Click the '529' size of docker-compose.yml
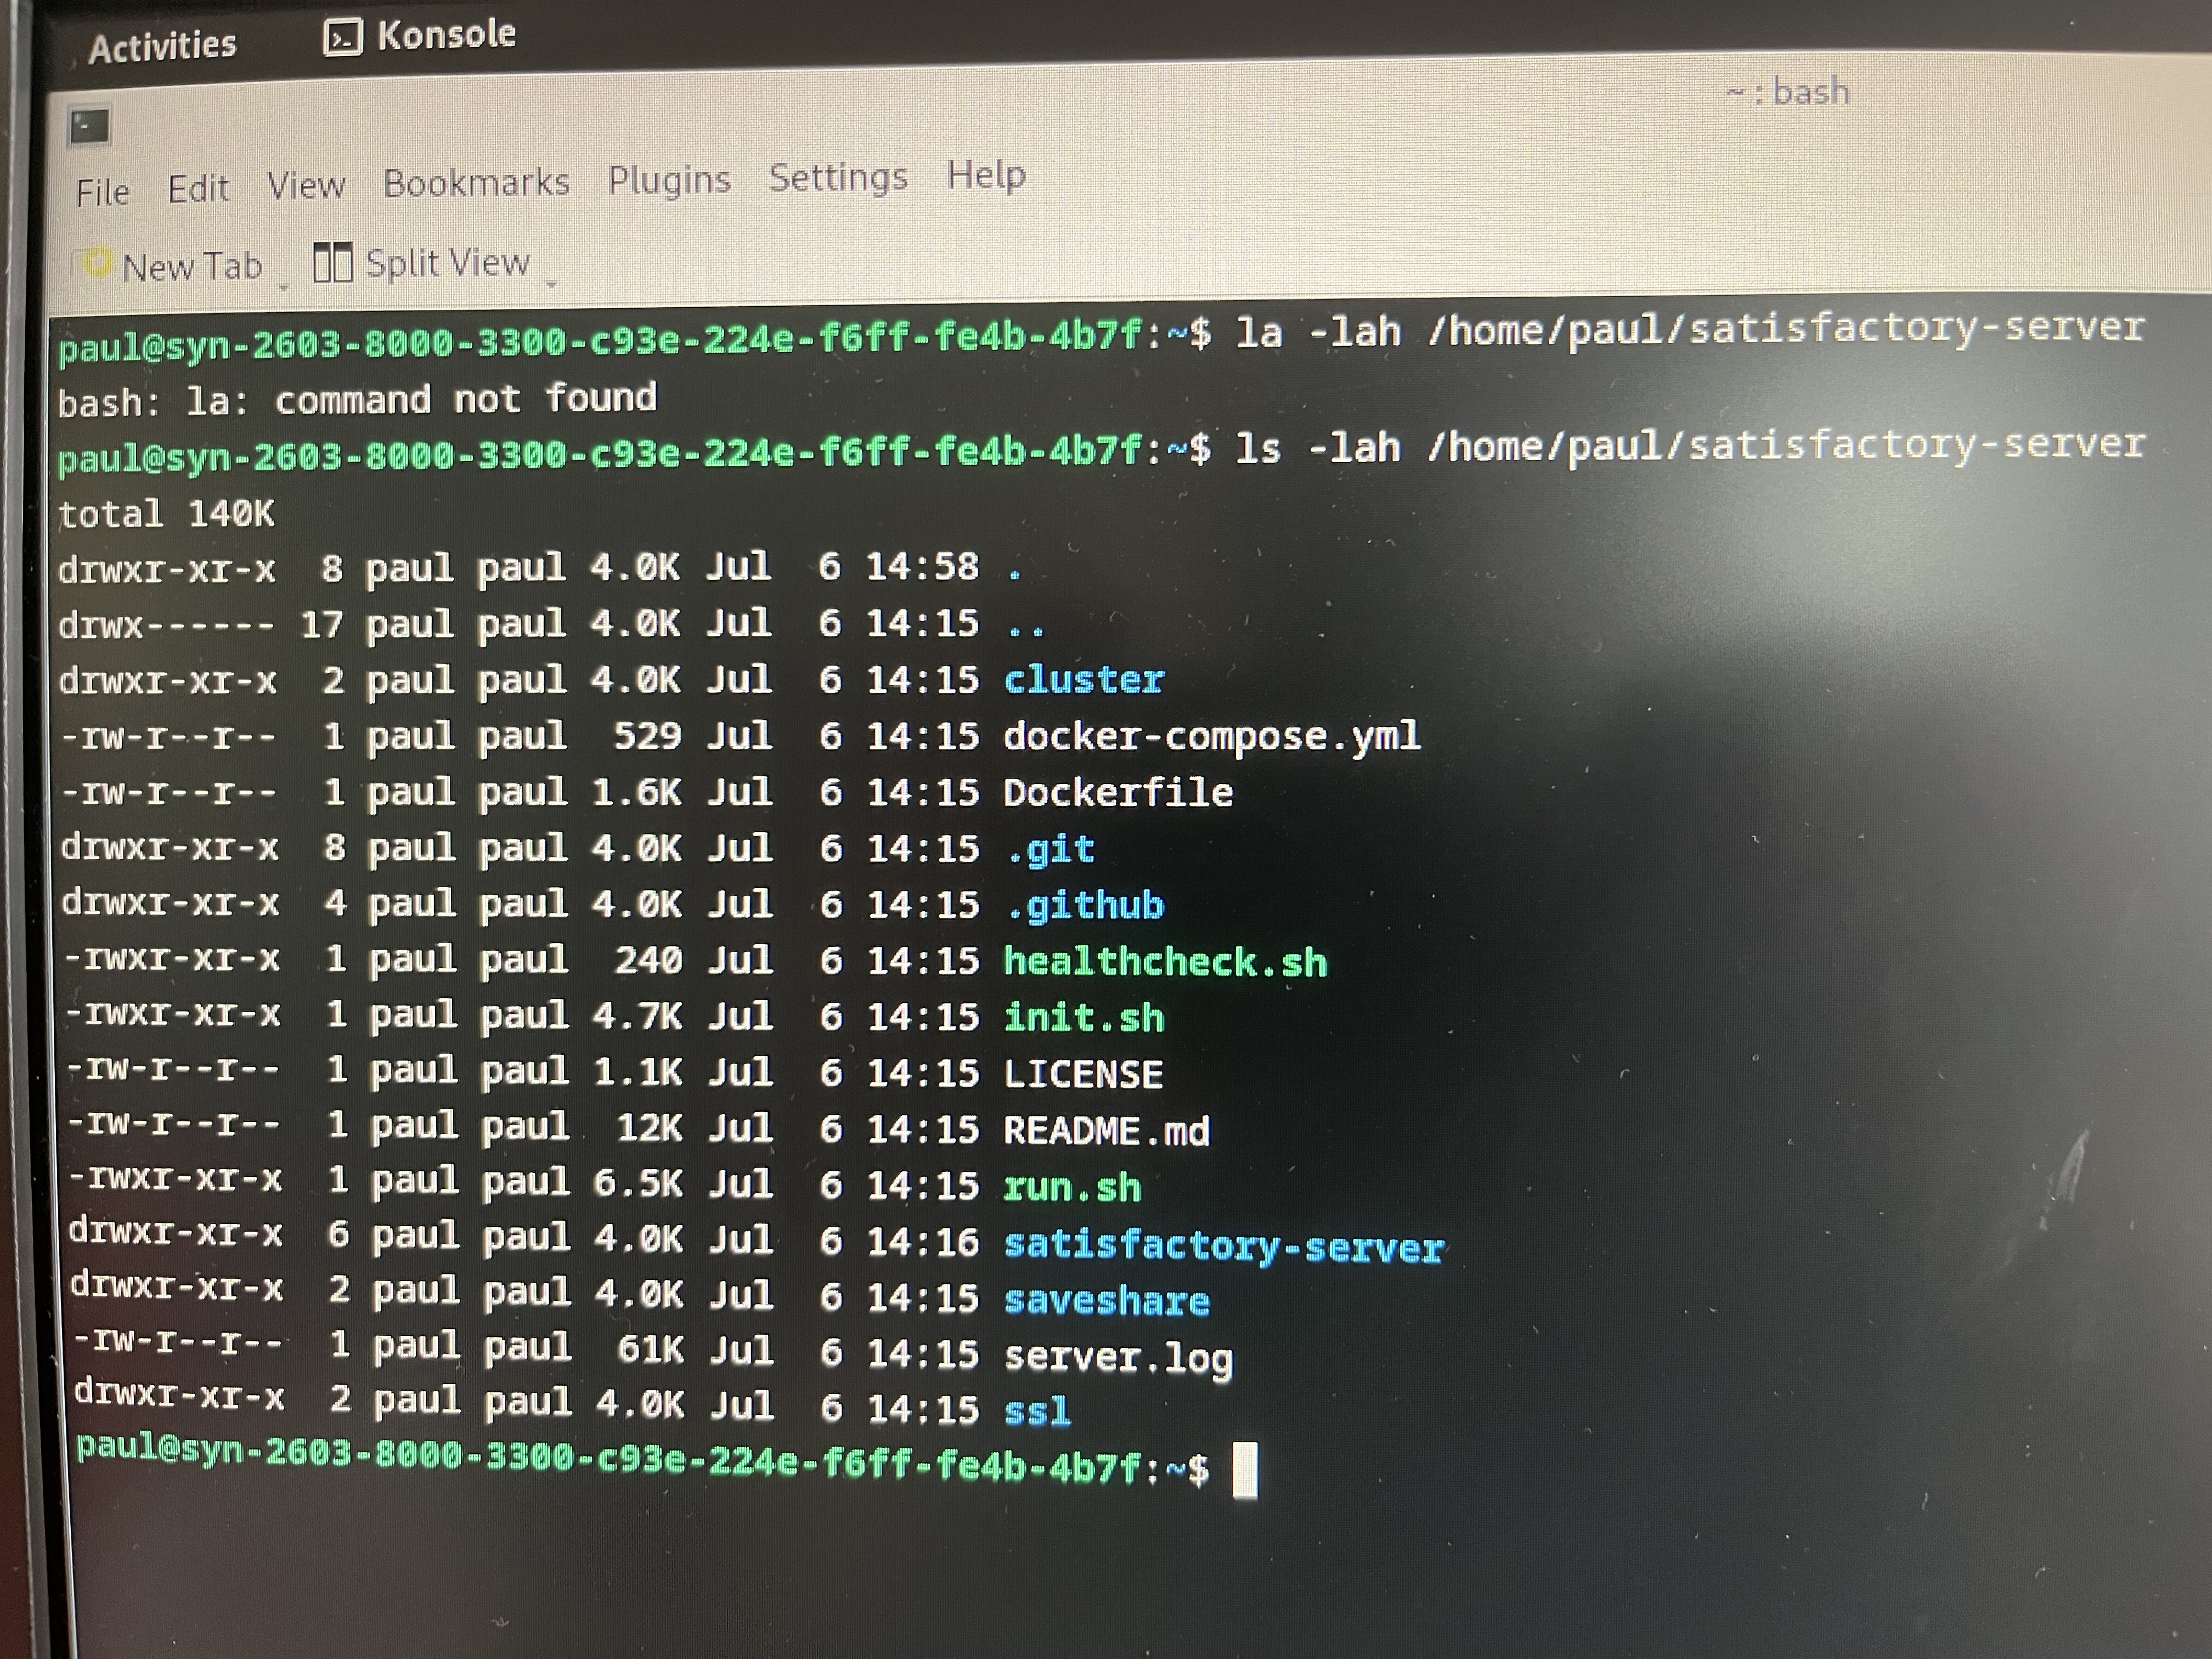Screen dimensions: 2212x1659 (647, 736)
